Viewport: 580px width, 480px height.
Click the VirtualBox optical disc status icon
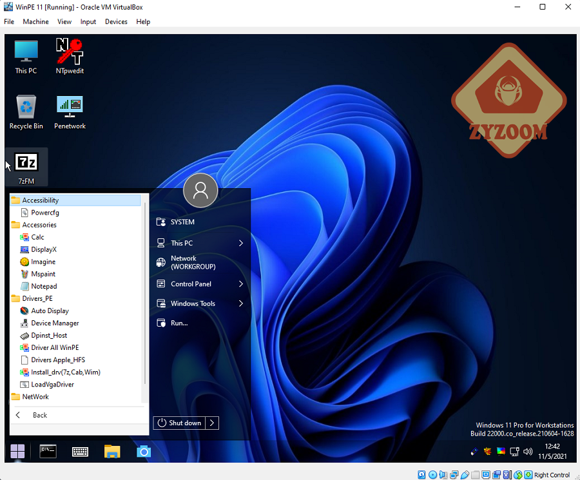point(433,474)
